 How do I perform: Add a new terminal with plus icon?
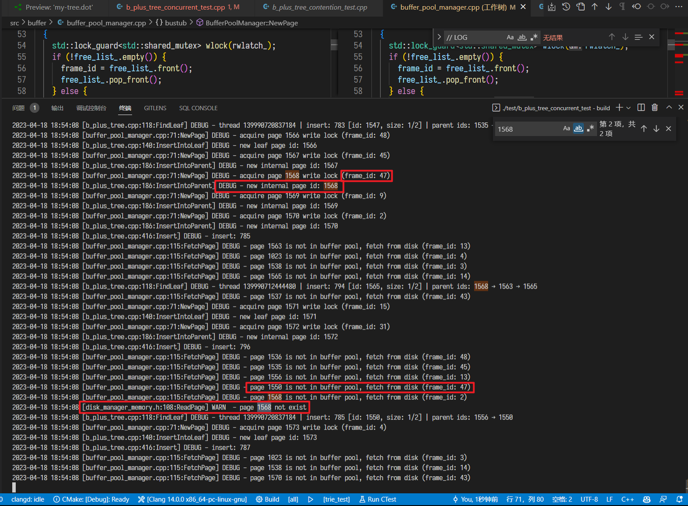point(619,108)
